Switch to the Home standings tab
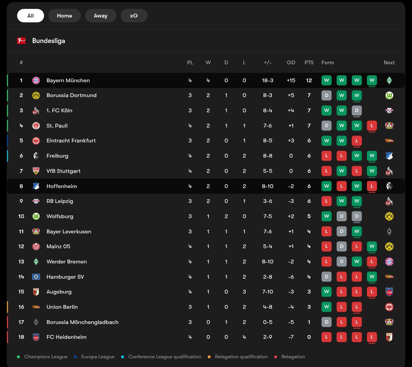Screen dimensions: 412x367 pos(64,16)
